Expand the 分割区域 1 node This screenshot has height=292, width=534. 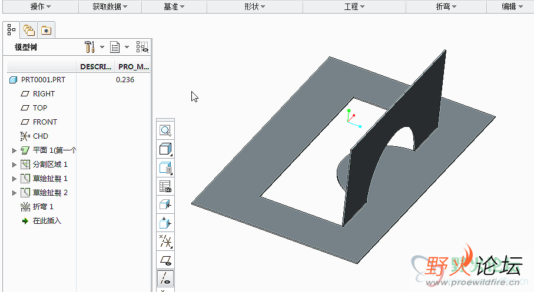tap(14, 165)
